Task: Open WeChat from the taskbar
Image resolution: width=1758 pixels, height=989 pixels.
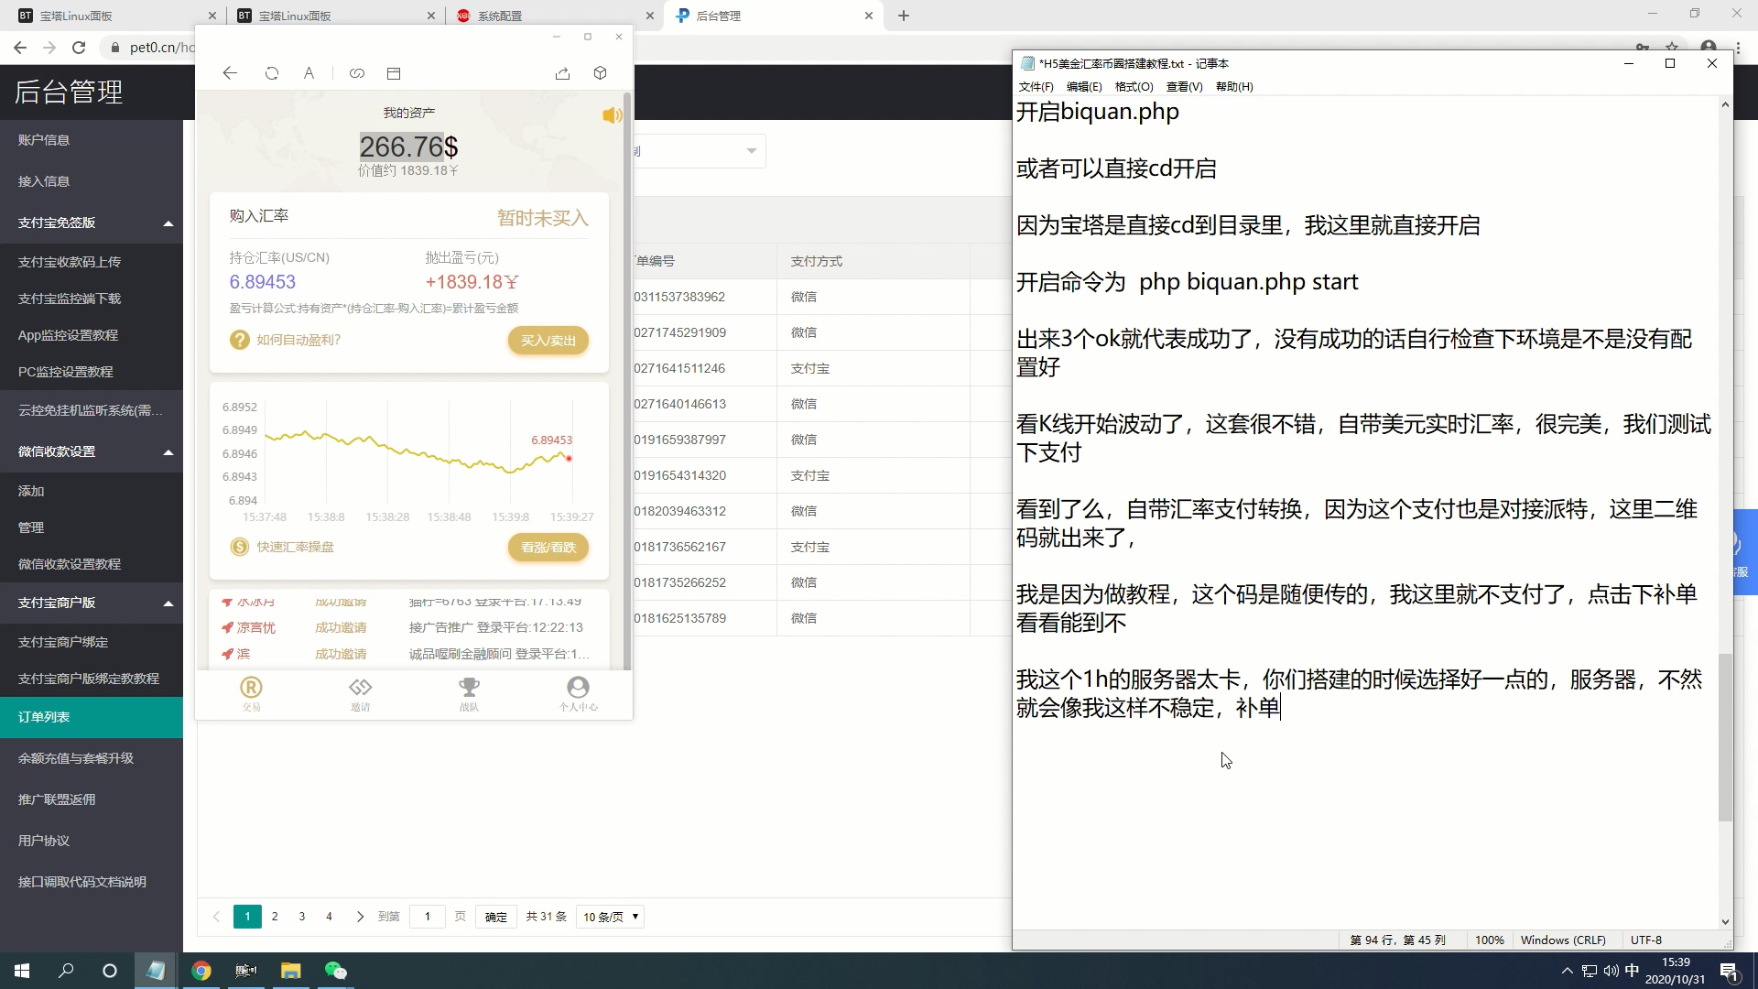Action: pos(336,971)
